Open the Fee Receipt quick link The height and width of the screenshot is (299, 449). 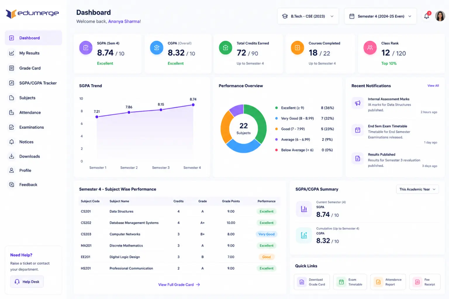pos(425,282)
